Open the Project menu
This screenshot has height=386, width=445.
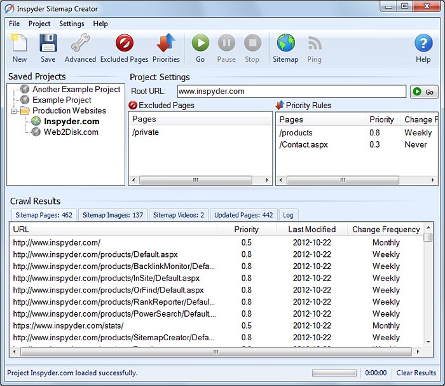[39, 24]
